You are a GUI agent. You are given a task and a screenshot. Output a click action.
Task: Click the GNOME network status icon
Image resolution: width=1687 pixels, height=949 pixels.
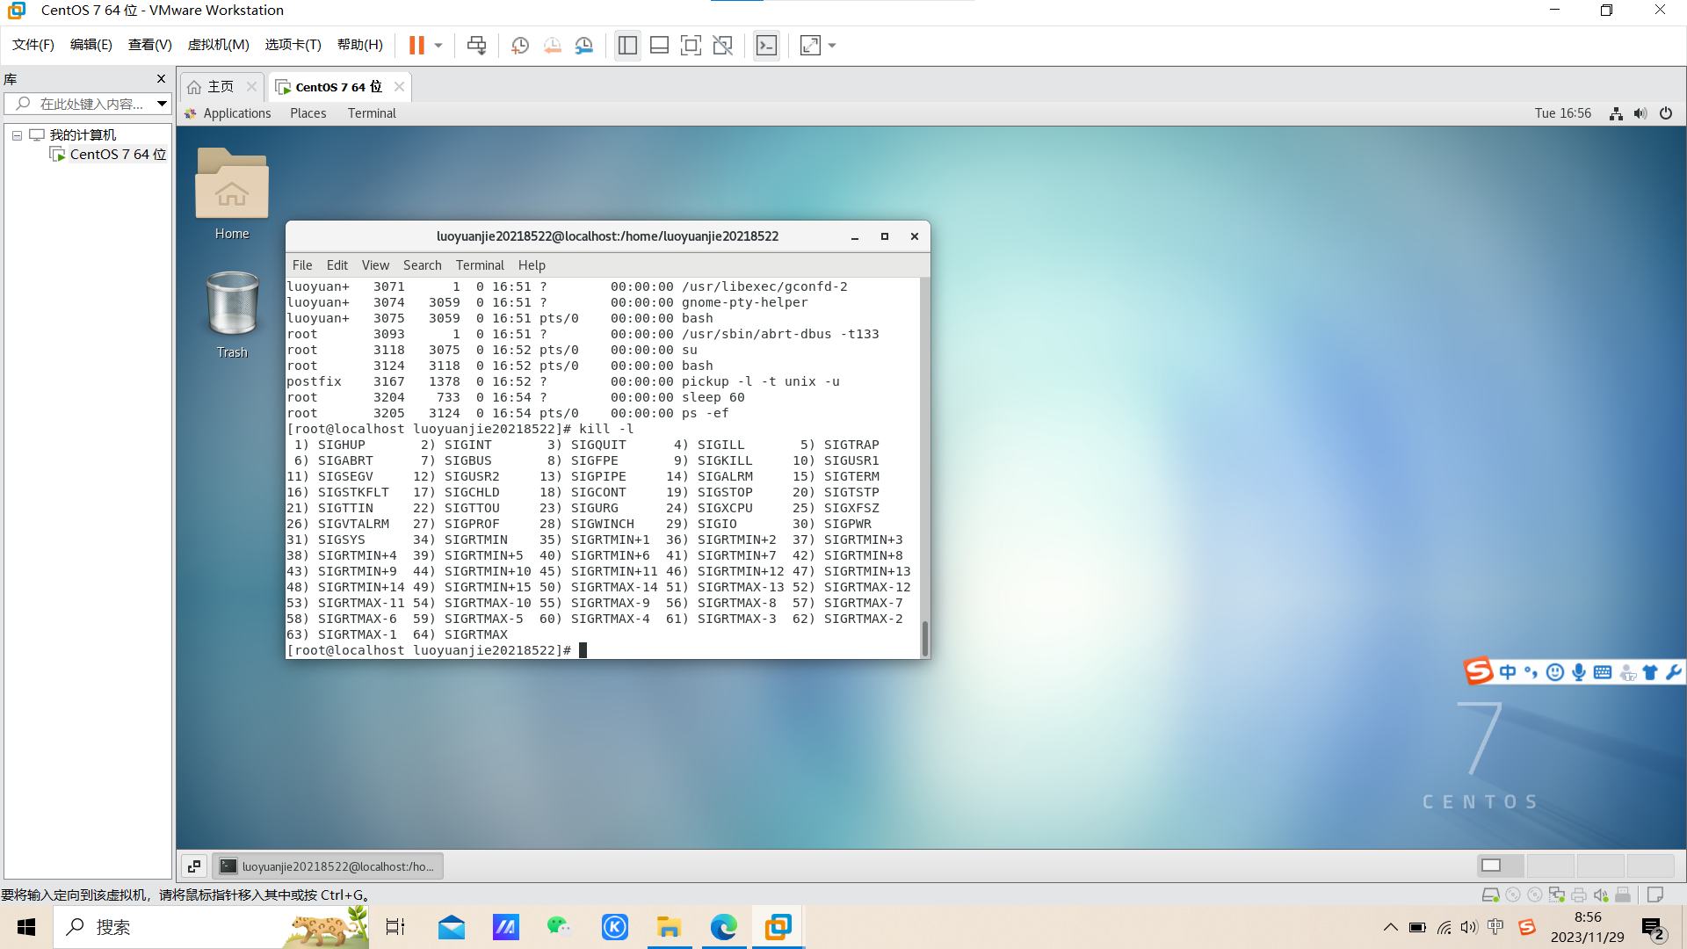pos(1616,113)
